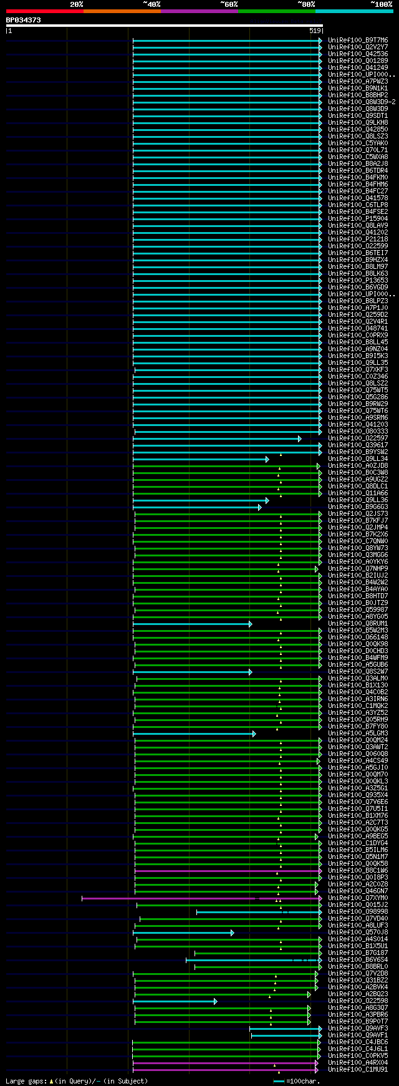Click hit UniRef100_B6V6S4
Screen dimensions: 399x1086
click(358, 960)
